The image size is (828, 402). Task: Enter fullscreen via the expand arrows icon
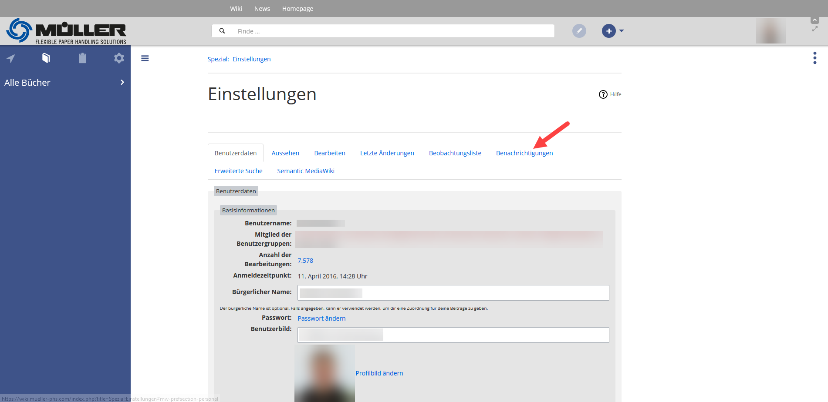tap(814, 29)
